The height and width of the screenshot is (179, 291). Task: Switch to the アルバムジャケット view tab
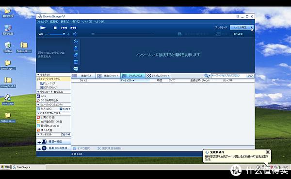(158, 75)
